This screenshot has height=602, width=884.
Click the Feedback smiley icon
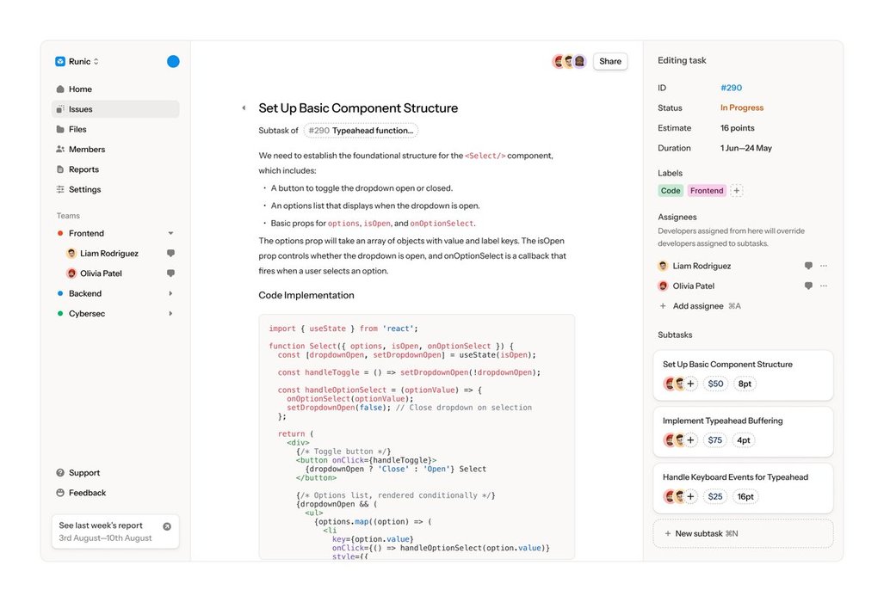(x=60, y=494)
